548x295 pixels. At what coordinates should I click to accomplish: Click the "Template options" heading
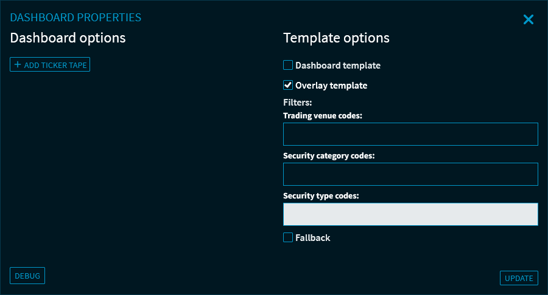point(336,38)
